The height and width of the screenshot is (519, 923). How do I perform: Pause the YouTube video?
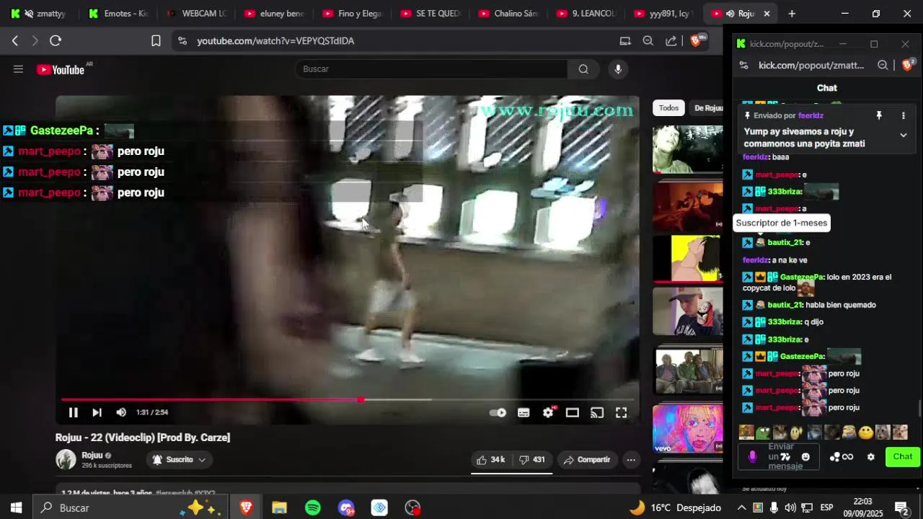click(73, 412)
